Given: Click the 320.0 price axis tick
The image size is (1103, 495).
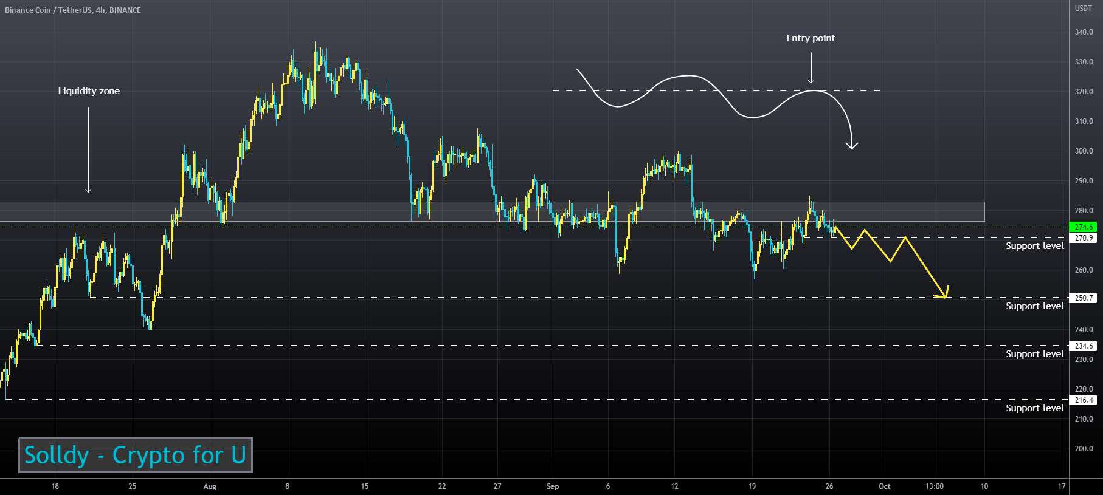Looking at the screenshot, I should 1084,92.
